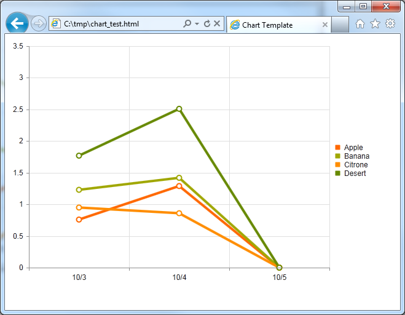
Task: Select the Desert data point at 10/4
Action: coord(179,109)
